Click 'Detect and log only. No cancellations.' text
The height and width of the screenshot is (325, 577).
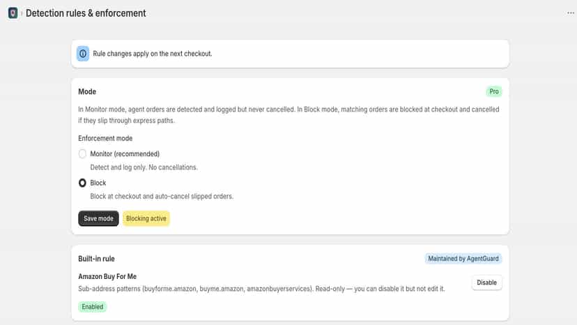coord(144,167)
